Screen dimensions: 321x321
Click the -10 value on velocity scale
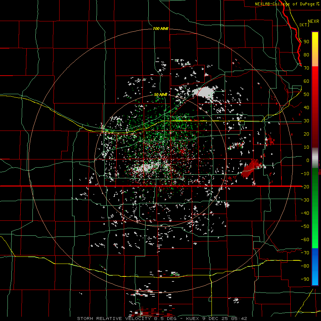click(x=305, y=174)
